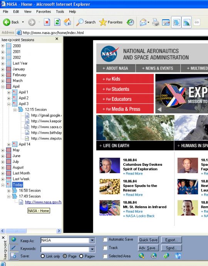Open the Keep As dropdown arrow
Image resolution: width=208 pixels, height=266 pixels.
[x=92, y=241]
